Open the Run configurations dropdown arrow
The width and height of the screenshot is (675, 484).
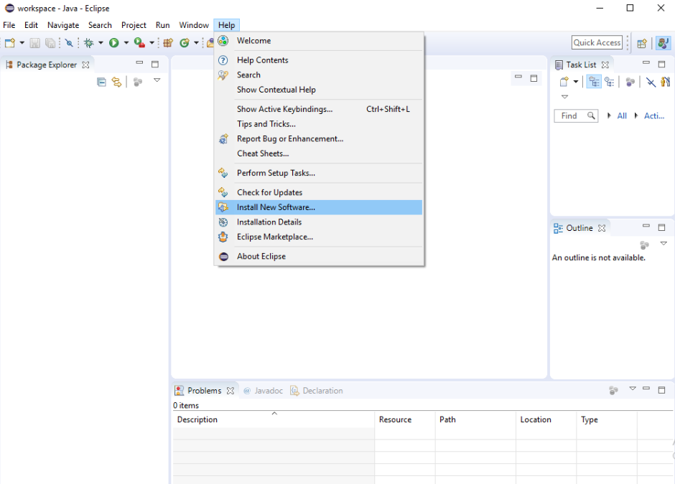(x=126, y=42)
